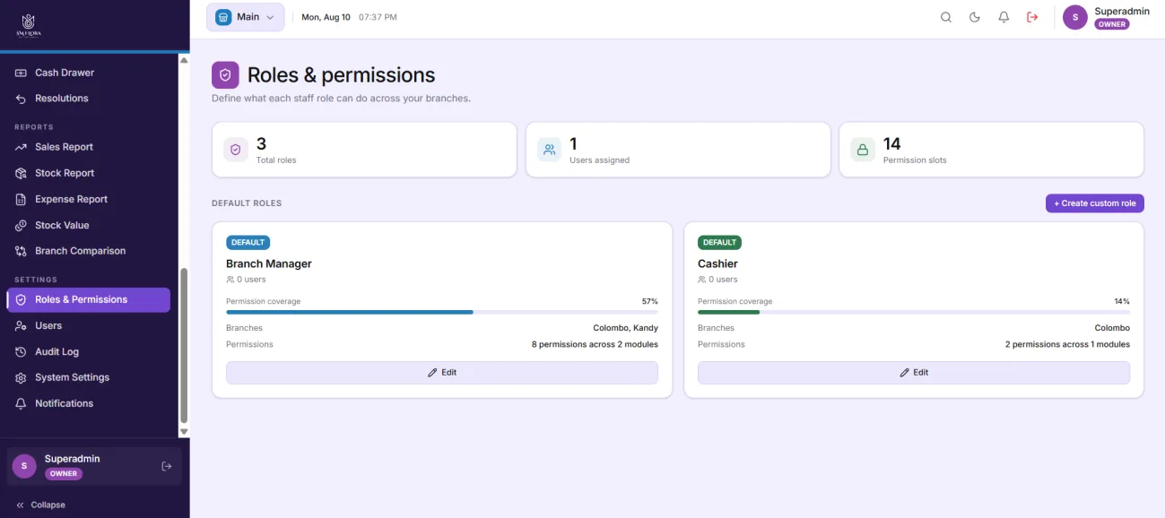1165x518 pixels.
Task: Click the date "Mon, Aug 10"
Action: click(x=326, y=17)
